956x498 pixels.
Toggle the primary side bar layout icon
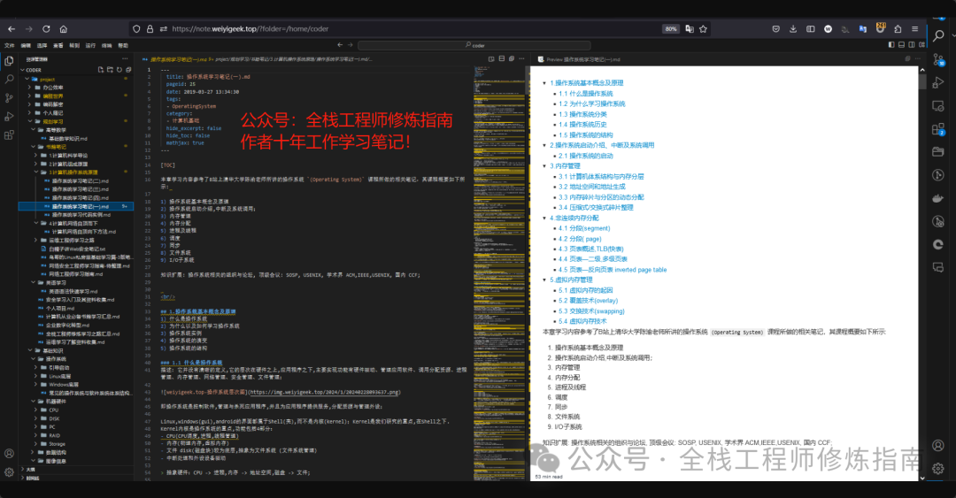click(891, 45)
